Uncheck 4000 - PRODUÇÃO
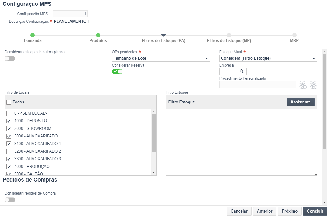The width and height of the screenshot is (328, 218). coord(9,166)
